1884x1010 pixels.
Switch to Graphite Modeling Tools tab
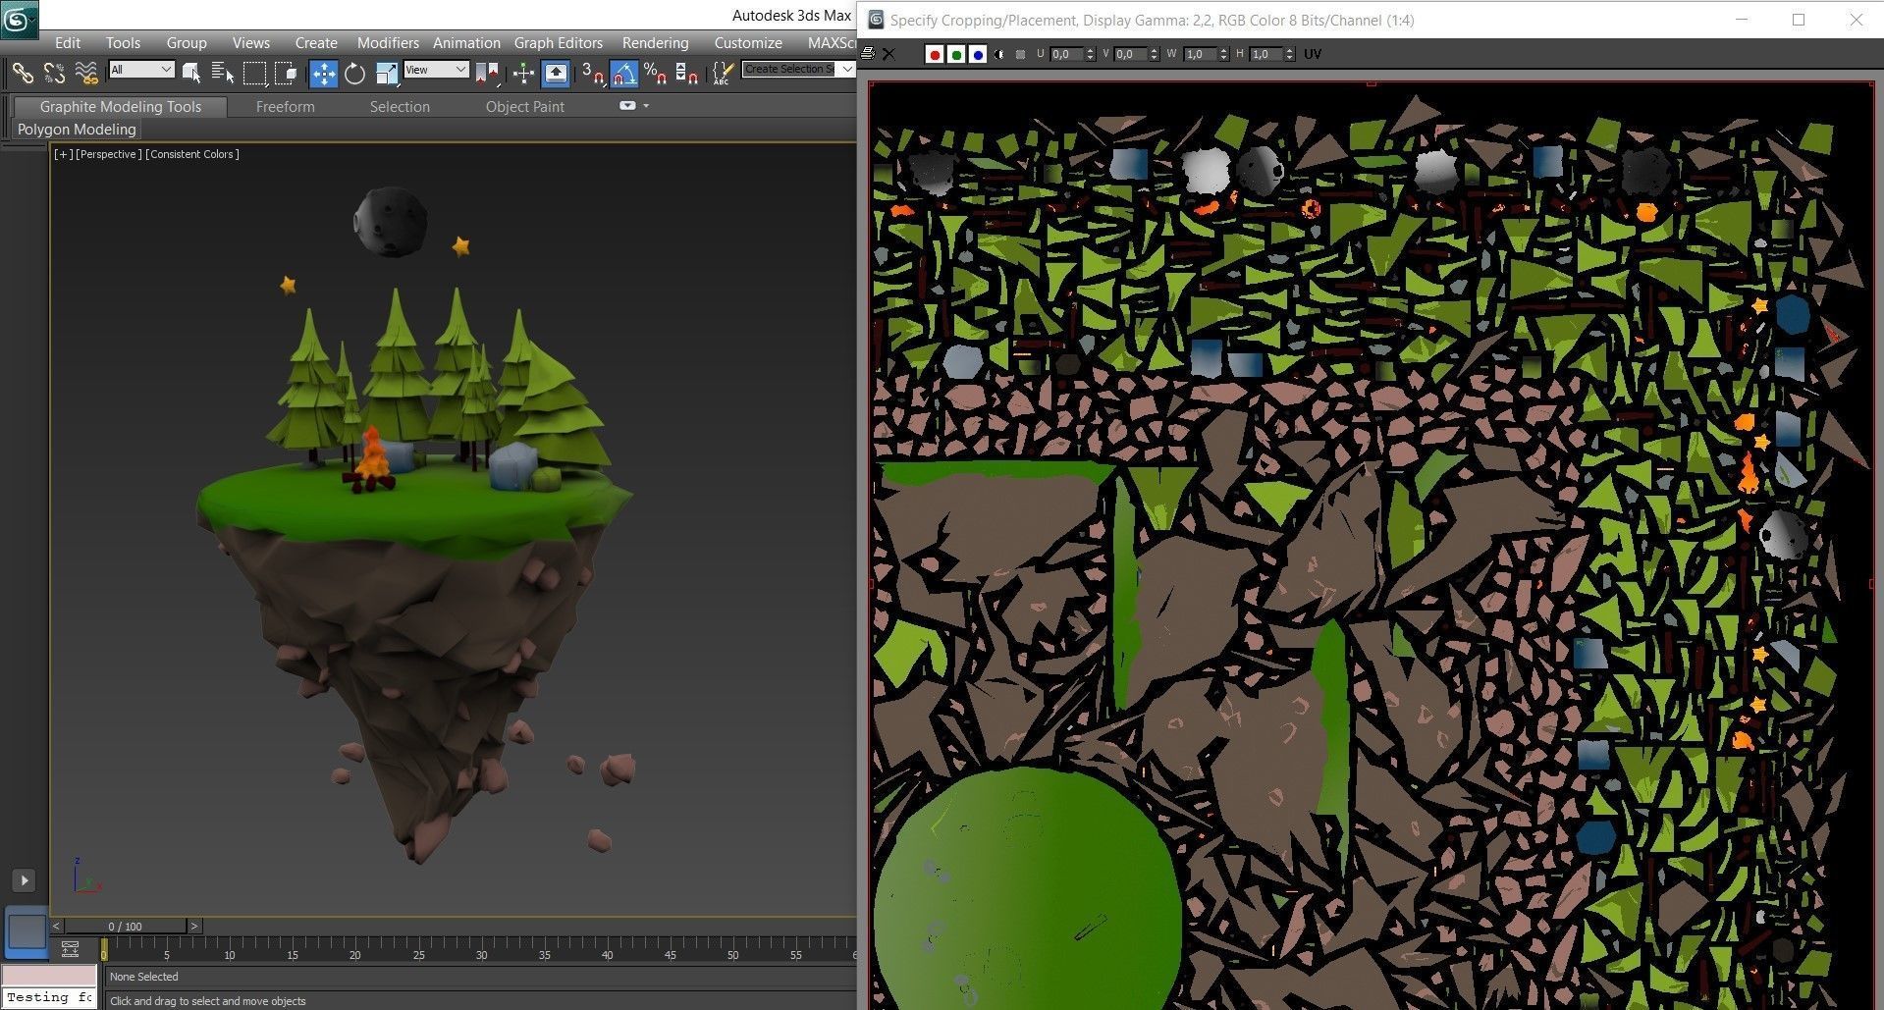point(120,107)
